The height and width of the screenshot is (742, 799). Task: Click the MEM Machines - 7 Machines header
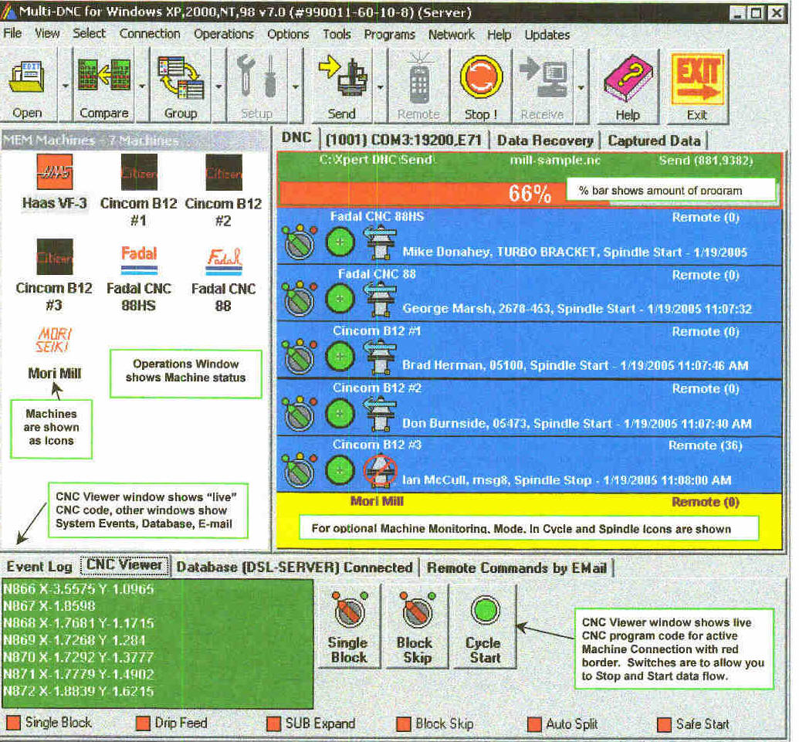point(135,141)
